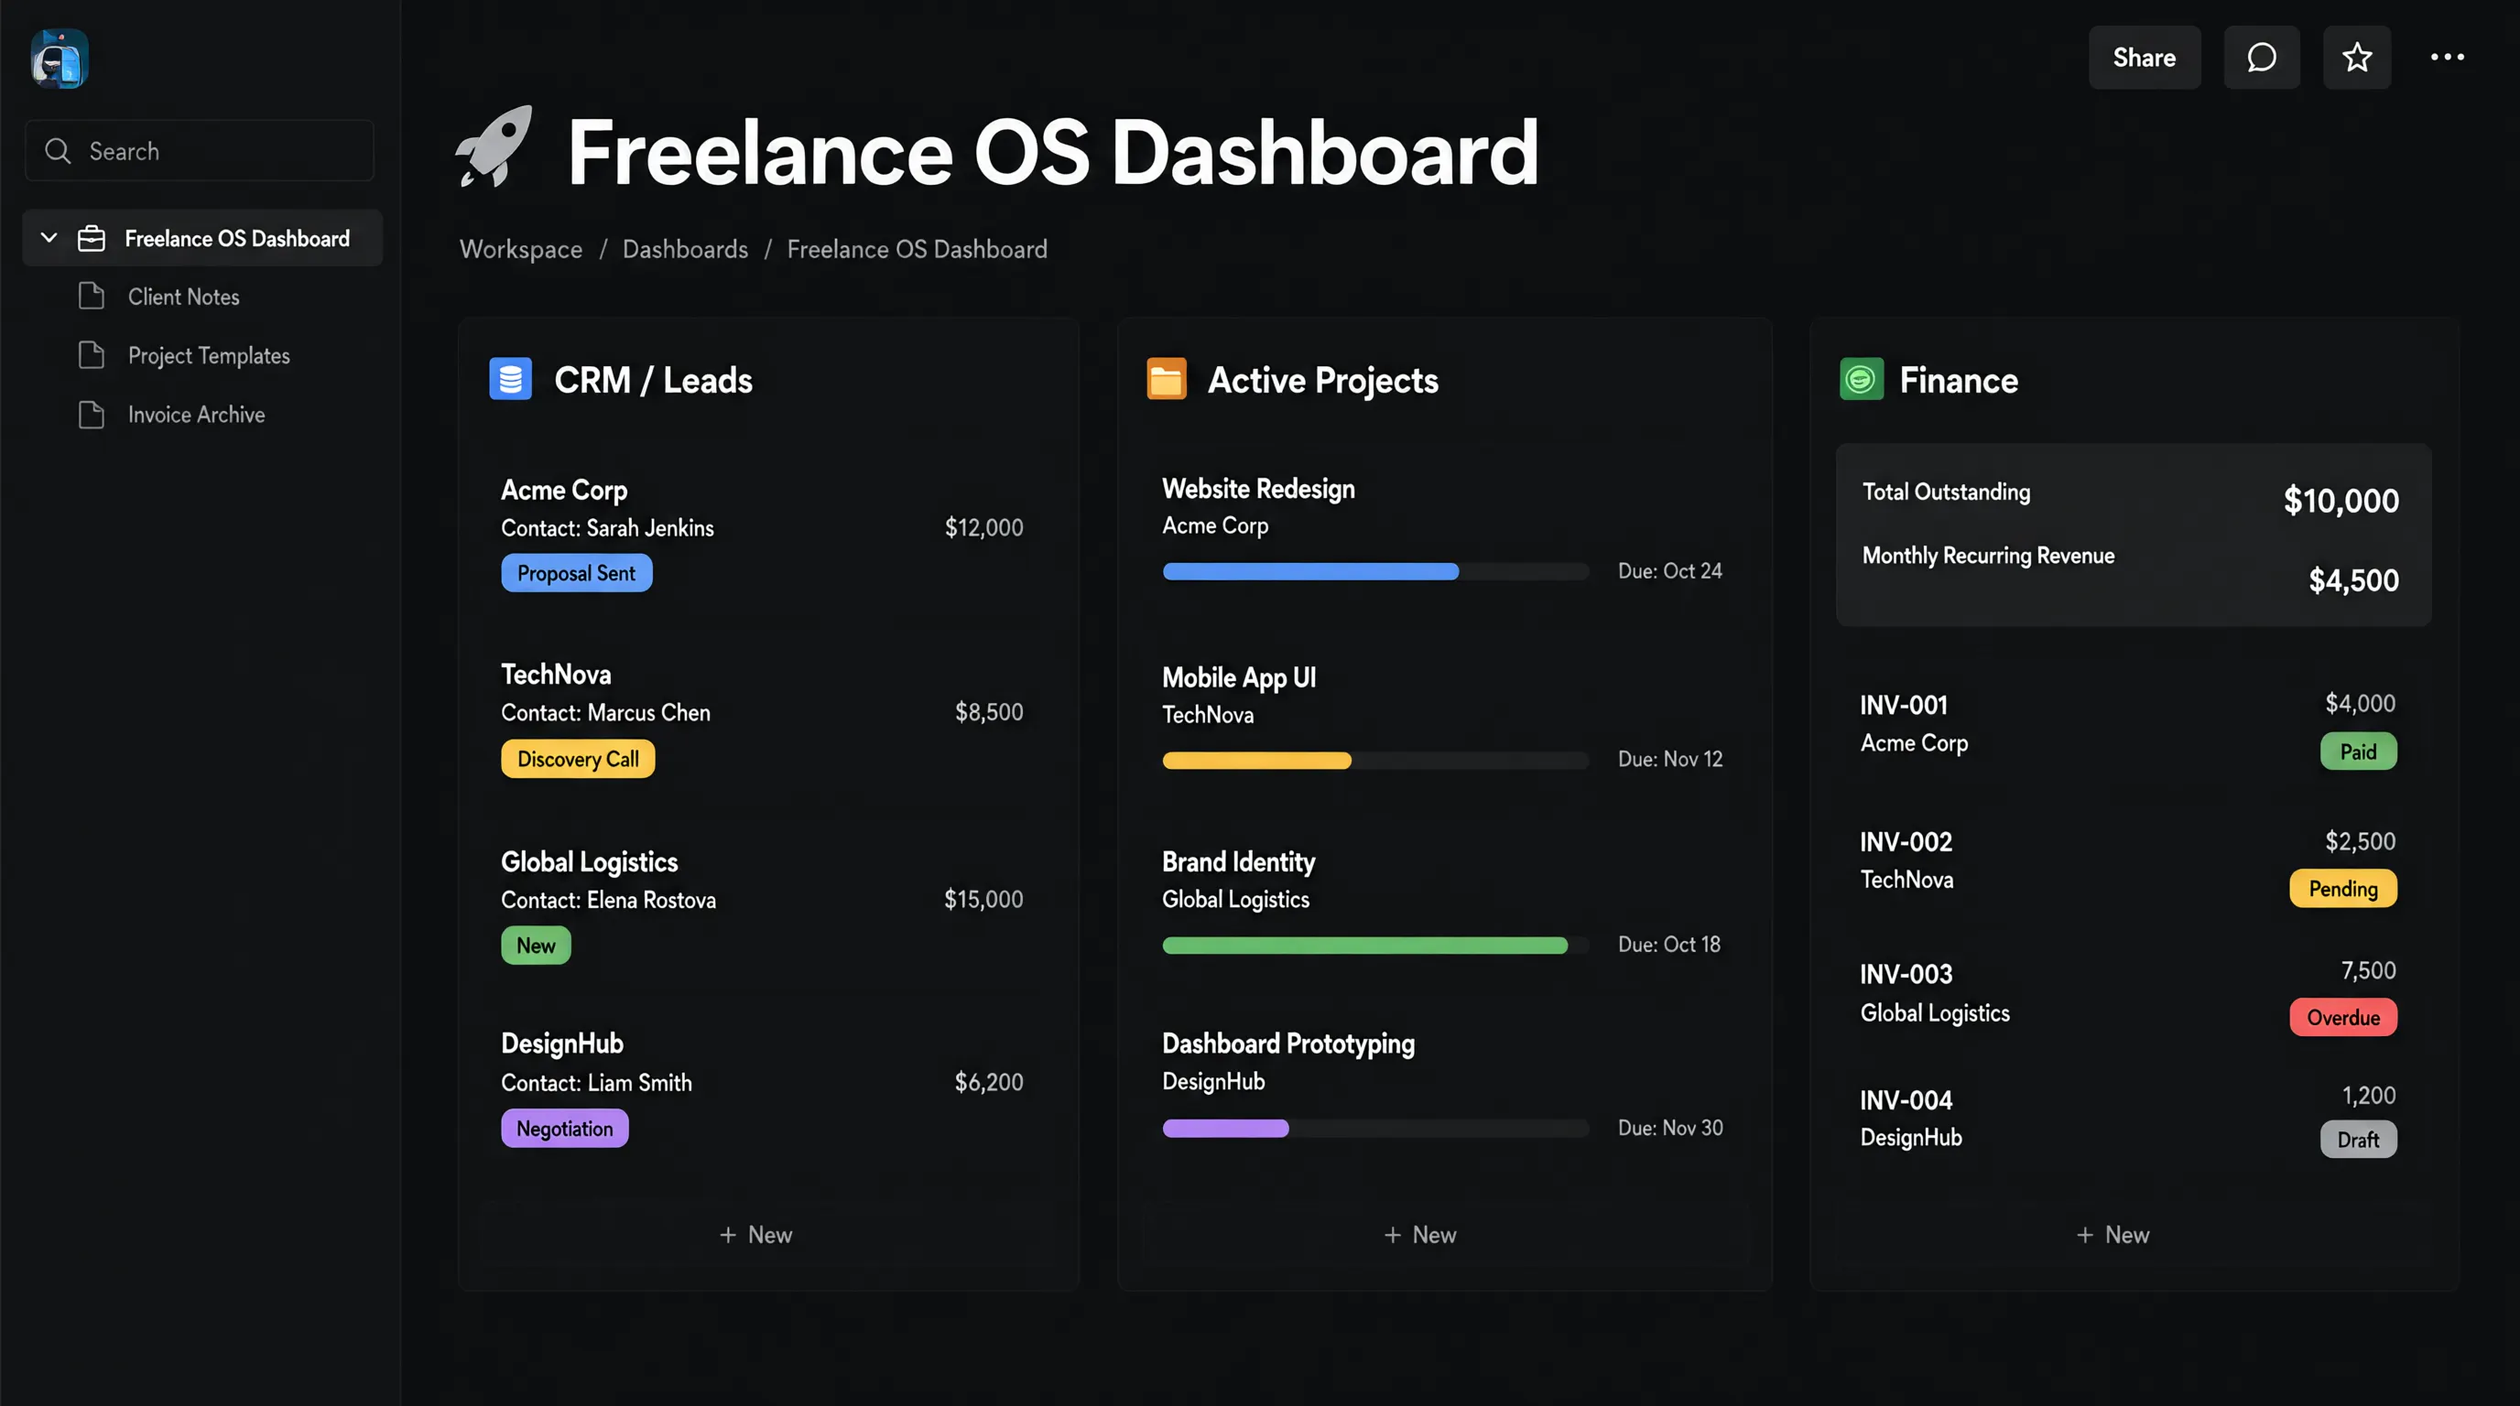Click the Search input field
The height and width of the screenshot is (1406, 2520).
pyautogui.click(x=200, y=150)
